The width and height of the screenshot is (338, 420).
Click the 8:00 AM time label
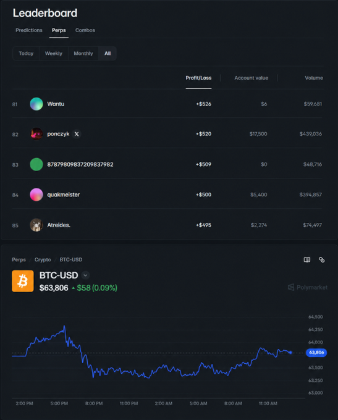coord(233,403)
